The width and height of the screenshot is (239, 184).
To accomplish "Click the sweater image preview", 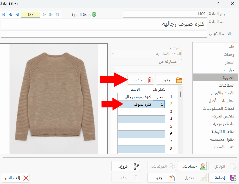I will point(54,99).
